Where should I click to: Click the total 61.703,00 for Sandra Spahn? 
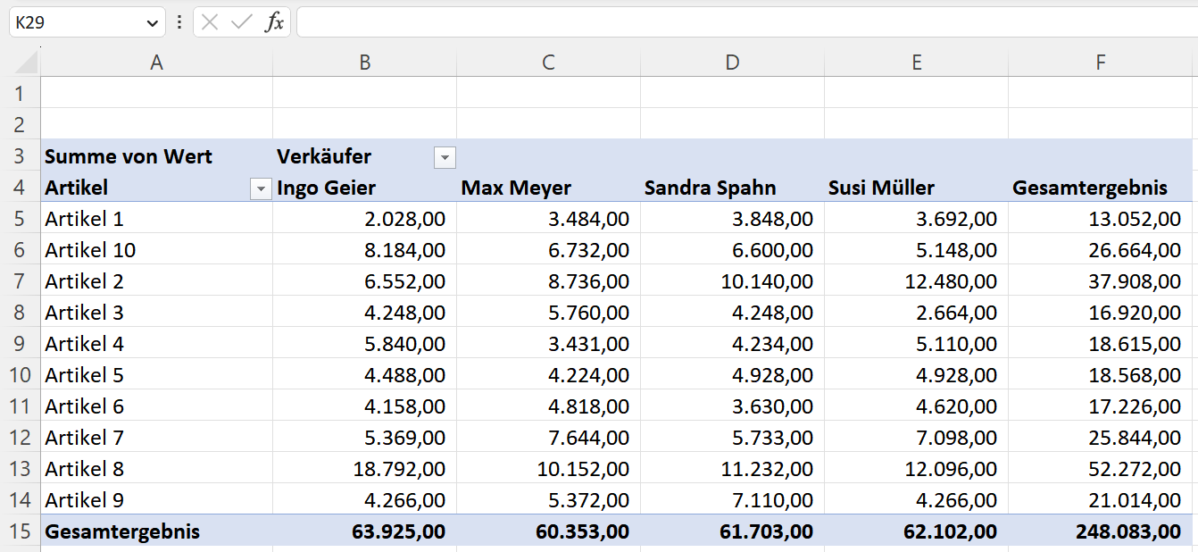click(732, 531)
